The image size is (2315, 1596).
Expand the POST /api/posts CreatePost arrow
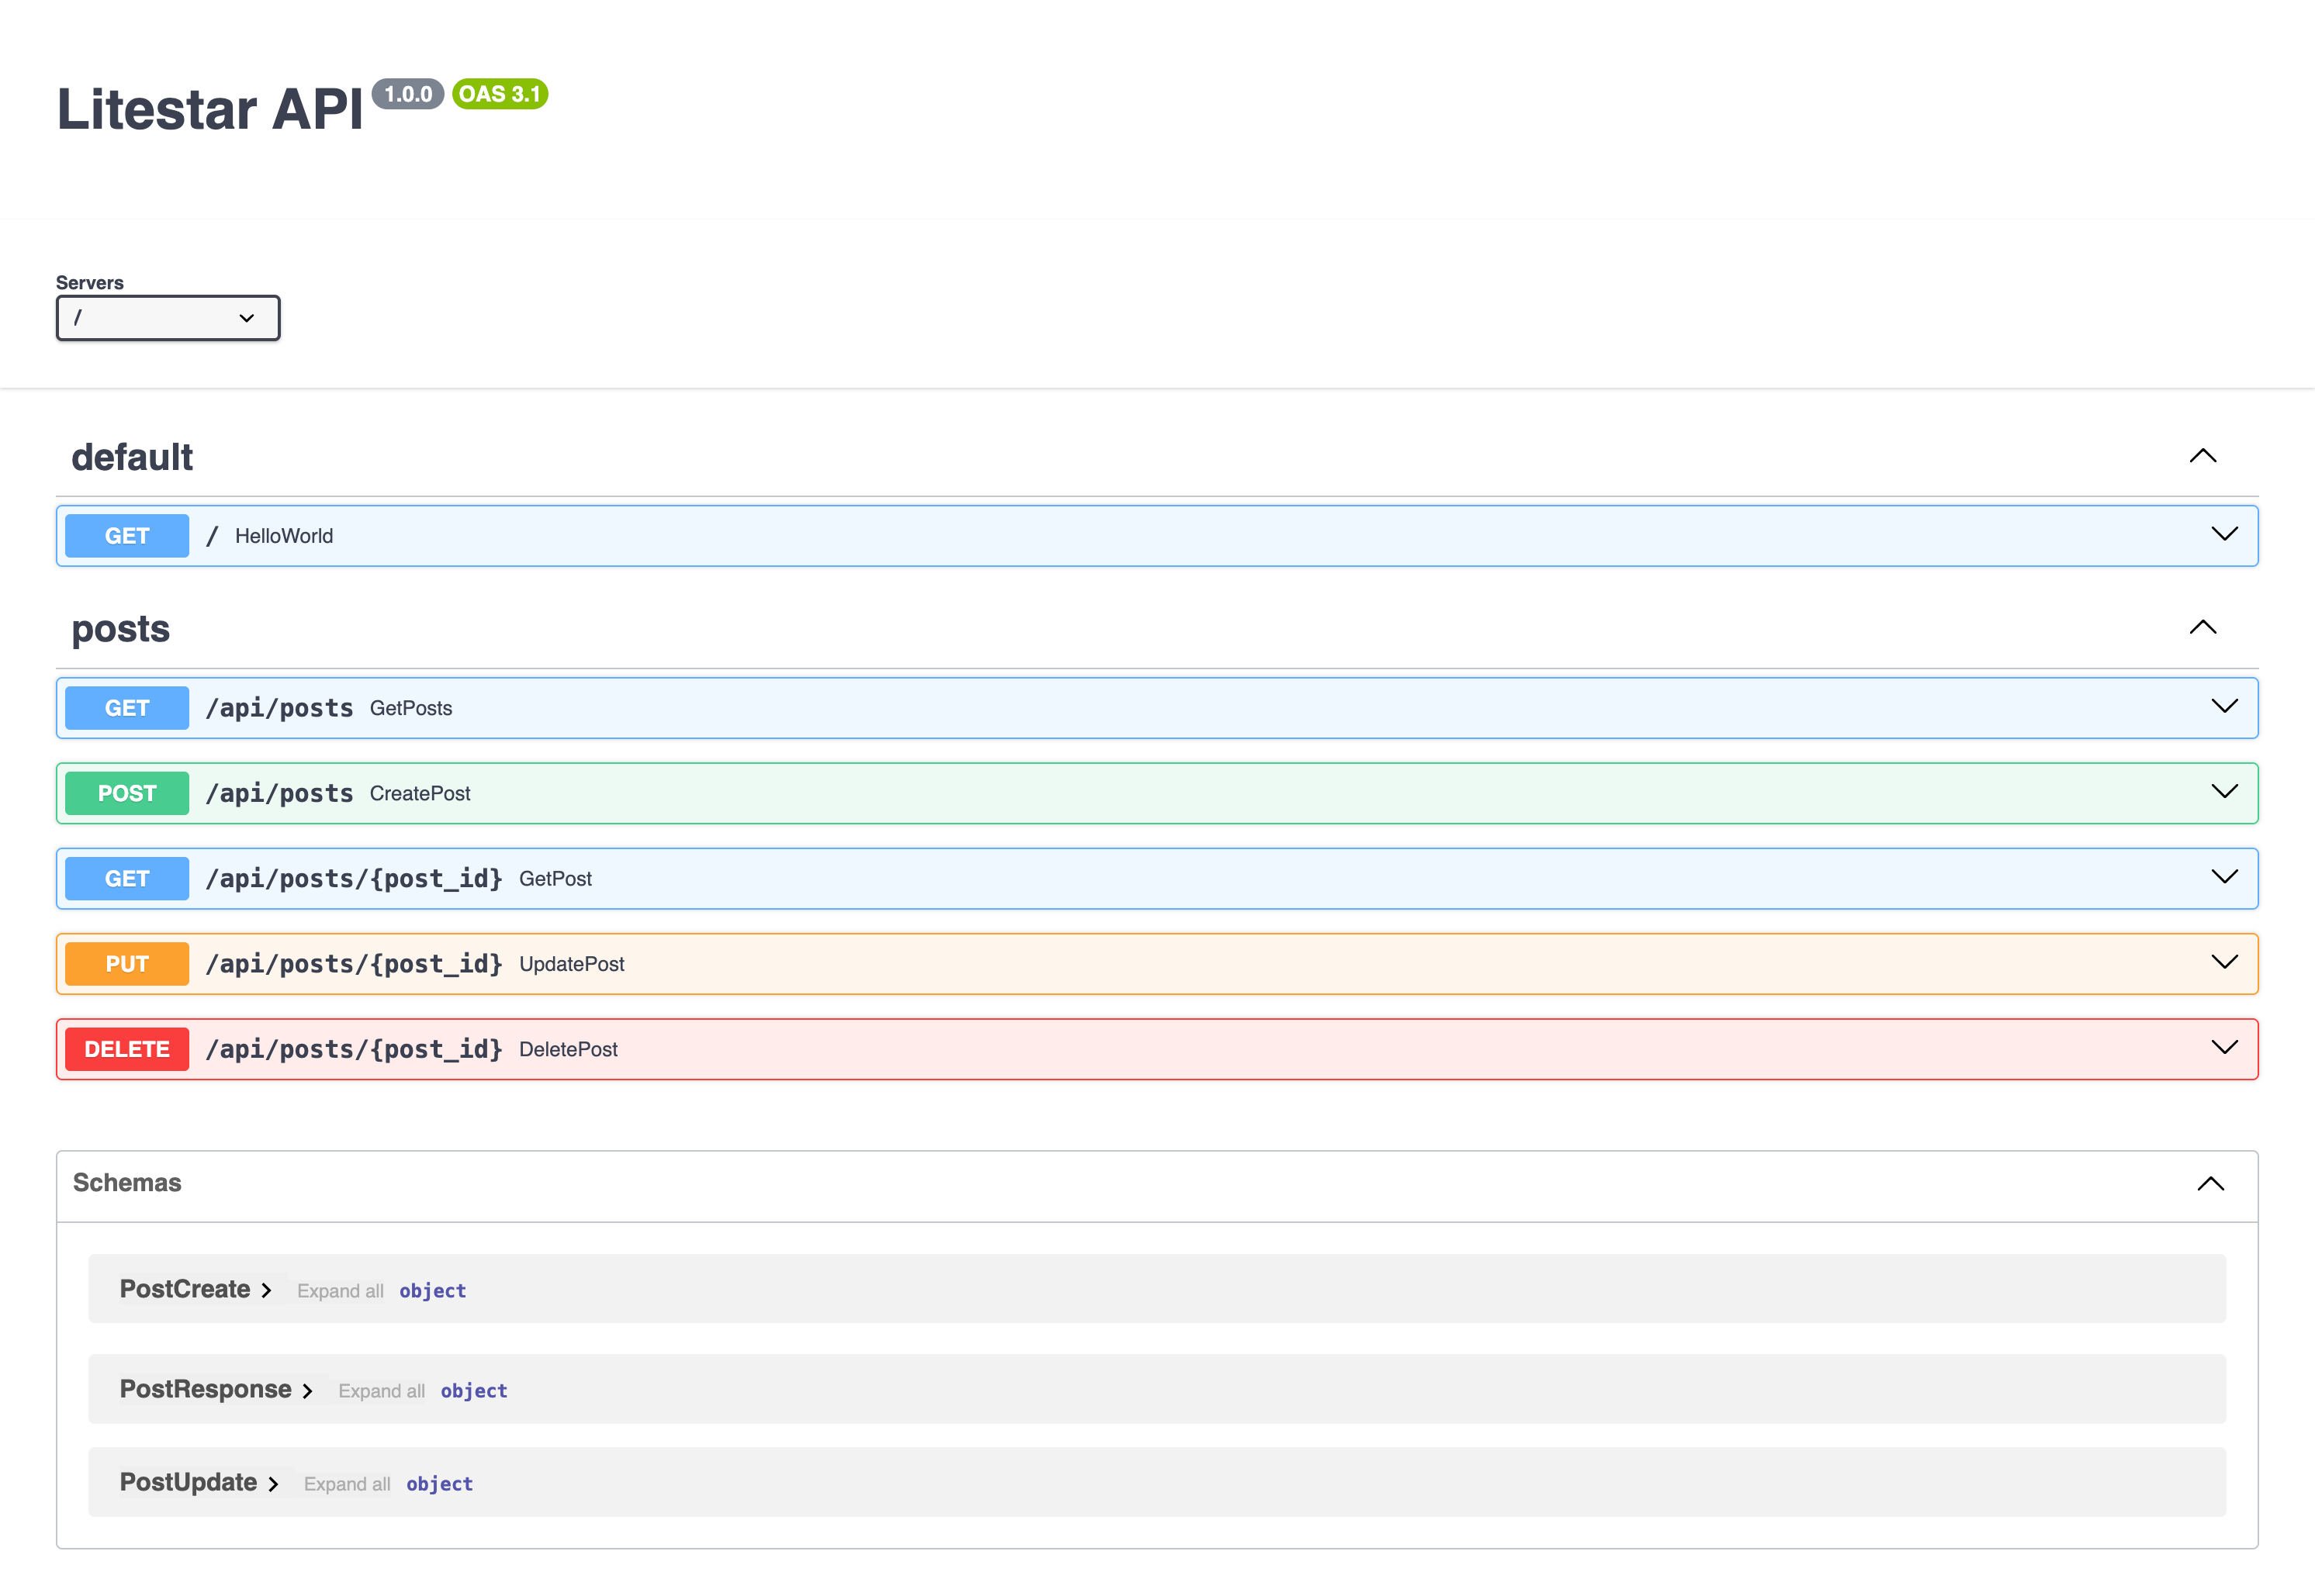pyautogui.click(x=2224, y=792)
